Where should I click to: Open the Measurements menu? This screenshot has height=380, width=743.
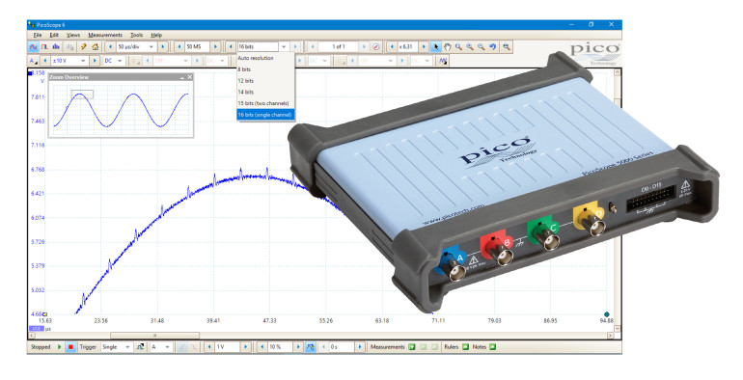tap(105, 35)
